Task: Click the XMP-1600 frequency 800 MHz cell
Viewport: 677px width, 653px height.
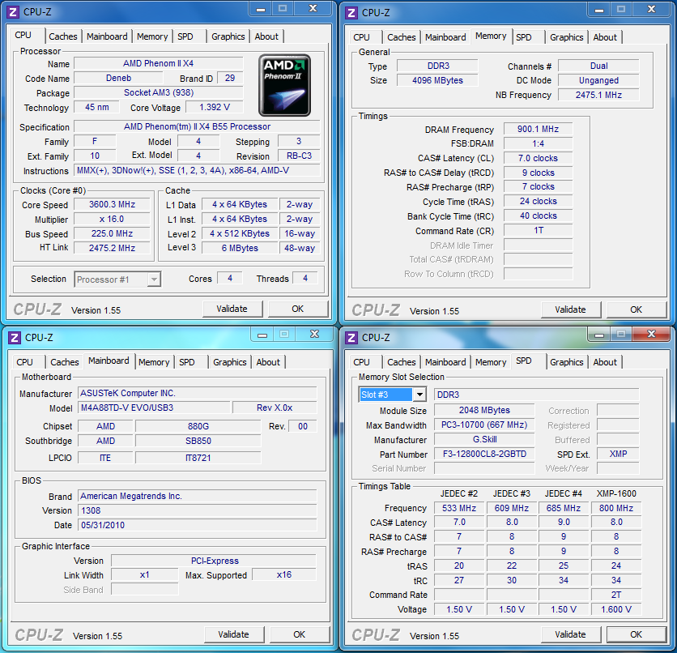Action: [616, 508]
